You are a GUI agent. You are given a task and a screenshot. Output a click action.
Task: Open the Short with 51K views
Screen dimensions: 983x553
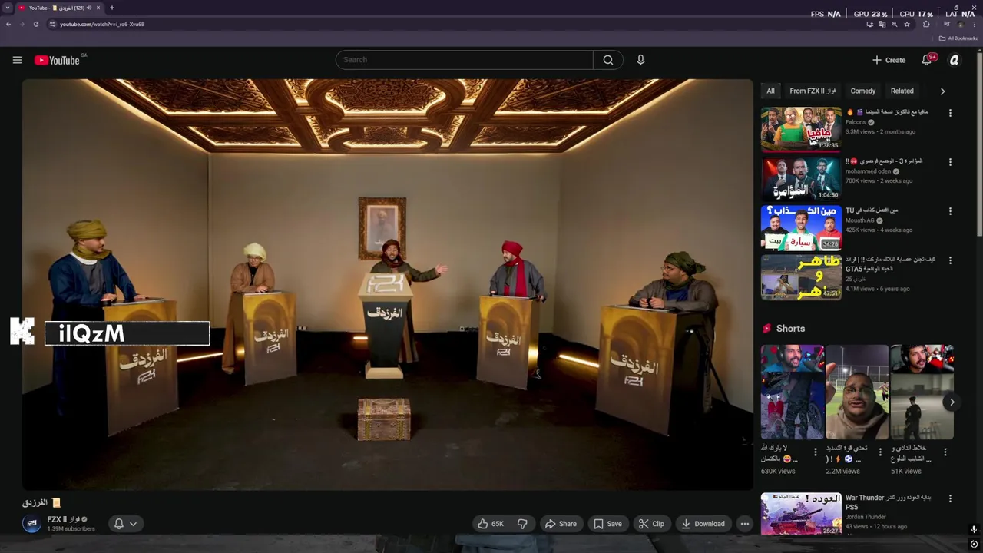[922, 392]
